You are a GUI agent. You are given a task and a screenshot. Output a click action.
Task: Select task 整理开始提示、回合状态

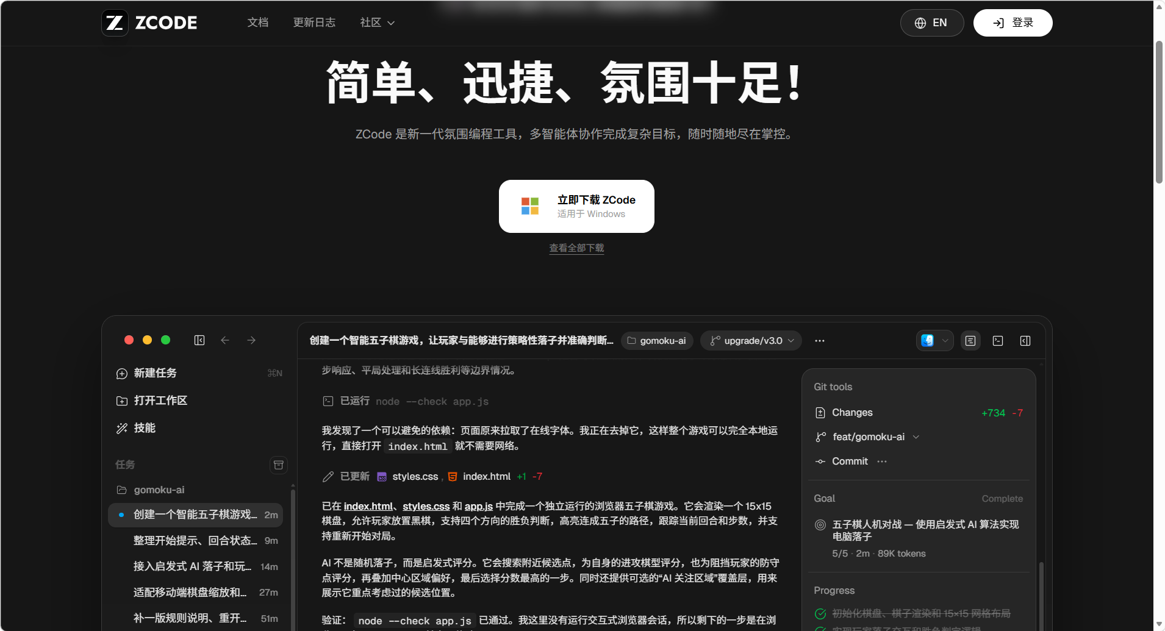195,541
